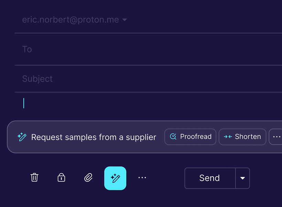This screenshot has height=207, width=282.
Task: Toggle the highlighted AI writing assistant button
Action: click(115, 178)
